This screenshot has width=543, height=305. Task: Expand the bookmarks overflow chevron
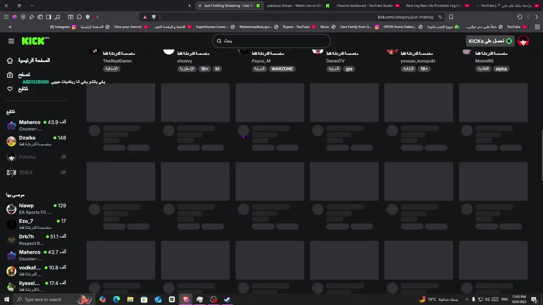10,27
